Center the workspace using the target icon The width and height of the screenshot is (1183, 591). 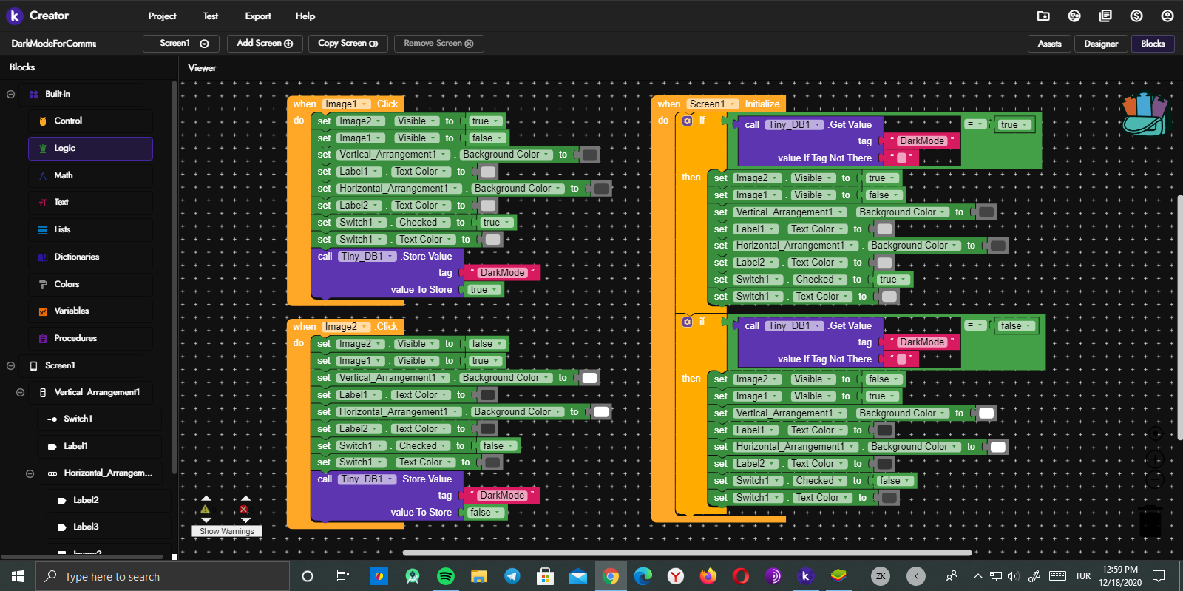tap(1155, 434)
